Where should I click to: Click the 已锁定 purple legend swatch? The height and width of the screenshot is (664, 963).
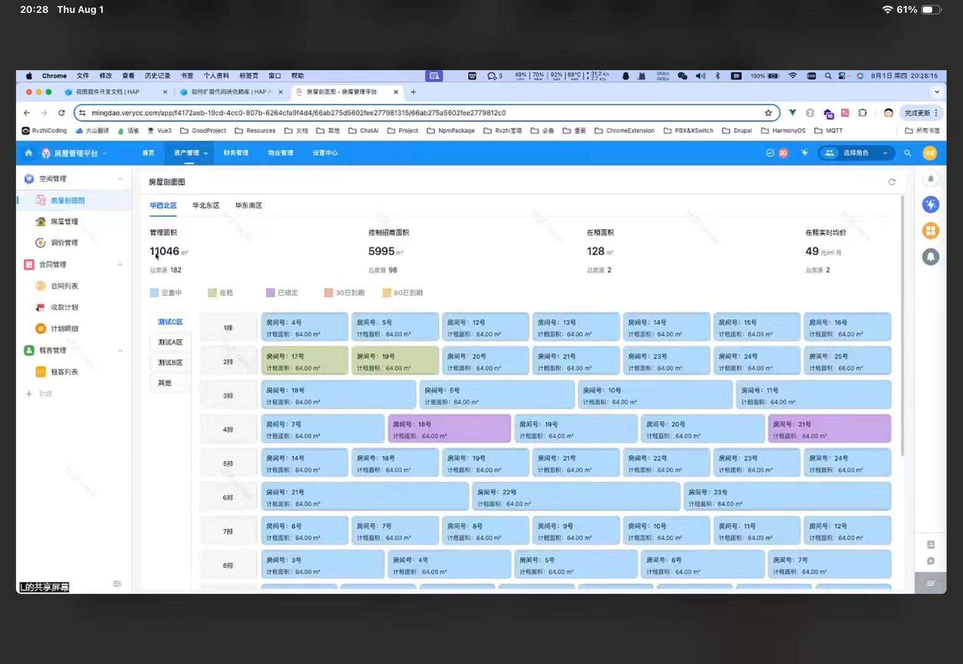270,293
